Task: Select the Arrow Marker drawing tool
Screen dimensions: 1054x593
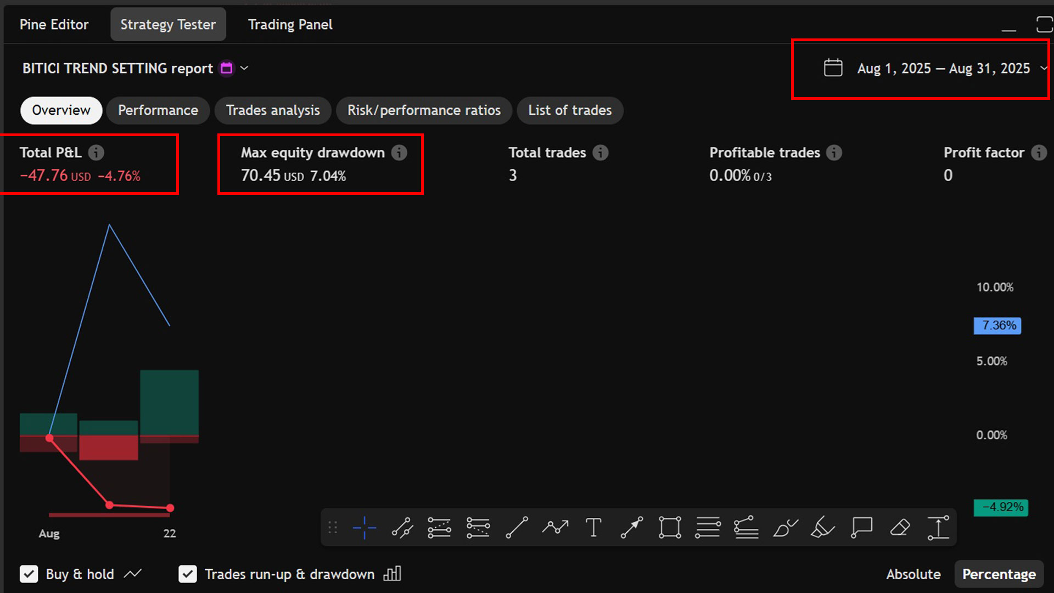Action: pyautogui.click(x=631, y=527)
